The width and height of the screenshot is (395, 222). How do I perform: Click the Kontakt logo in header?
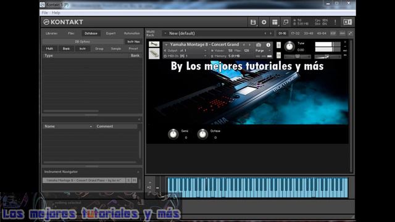coord(63,22)
